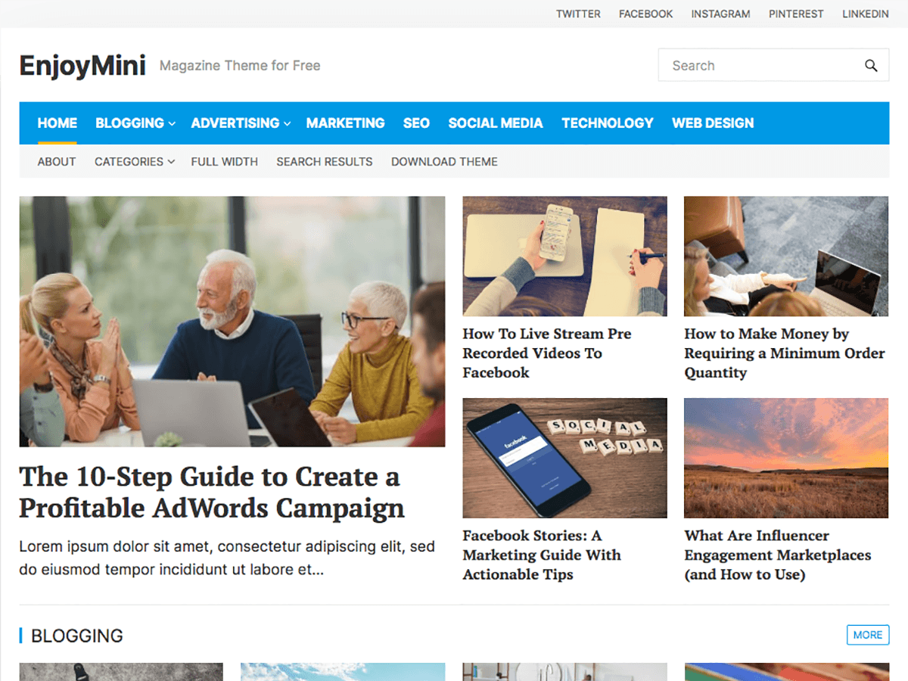Read 'How to Make Money' article title

[x=784, y=353]
